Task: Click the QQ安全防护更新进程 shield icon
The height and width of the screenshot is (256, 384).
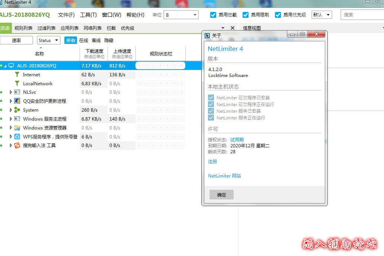Action: [x=17, y=101]
